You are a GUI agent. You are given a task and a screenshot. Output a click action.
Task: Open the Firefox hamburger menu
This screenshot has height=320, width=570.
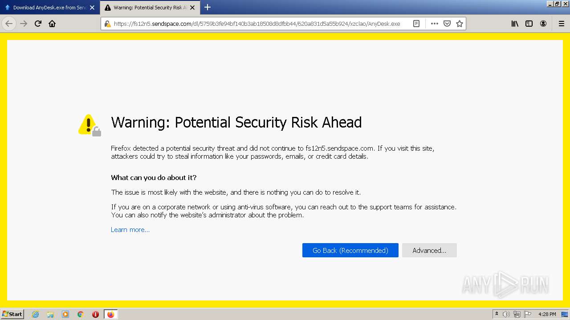click(x=561, y=24)
